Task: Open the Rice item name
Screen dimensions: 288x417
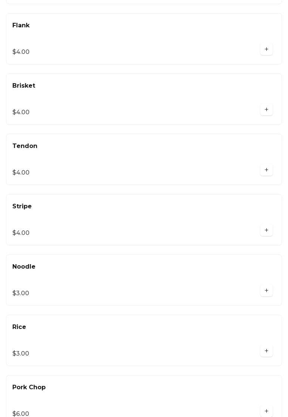Action: click(19, 327)
